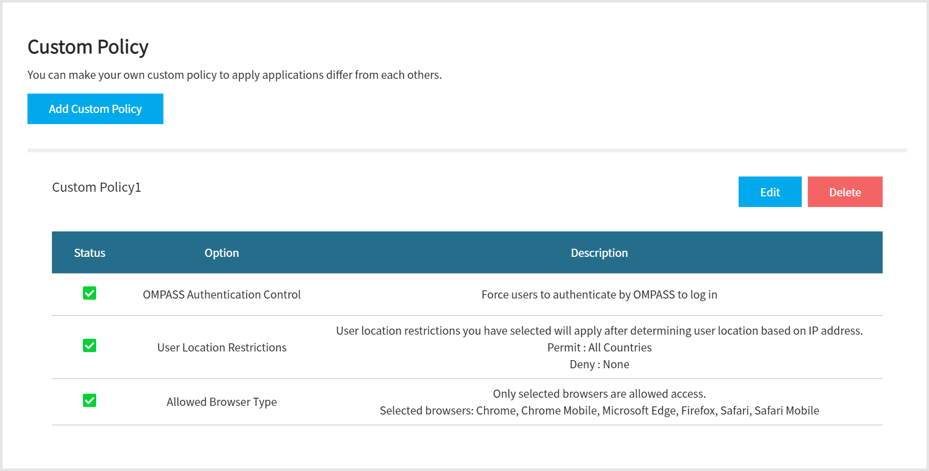Select the OMPASS Authentication Control option text
Viewport: 929px width, 471px height.
pyautogui.click(x=221, y=295)
